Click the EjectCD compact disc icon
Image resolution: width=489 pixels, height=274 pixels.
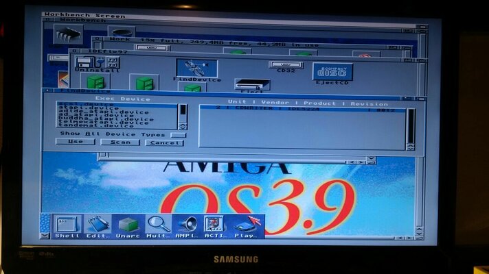(x=332, y=71)
